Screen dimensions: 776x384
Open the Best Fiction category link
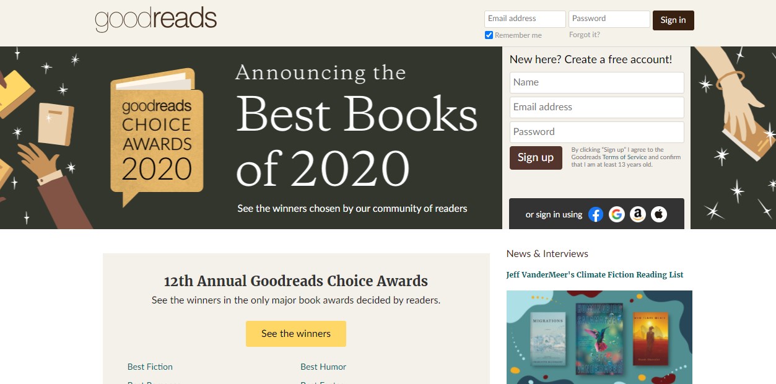150,367
